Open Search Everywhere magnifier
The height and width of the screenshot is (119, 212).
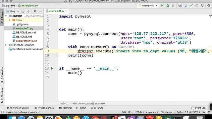[209, 6]
